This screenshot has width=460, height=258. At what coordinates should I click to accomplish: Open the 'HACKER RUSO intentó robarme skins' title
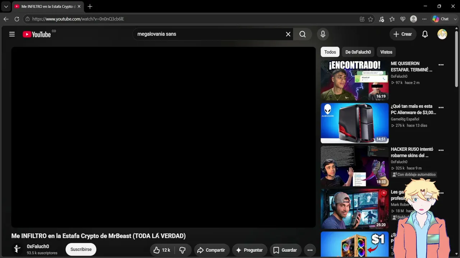(x=412, y=152)
